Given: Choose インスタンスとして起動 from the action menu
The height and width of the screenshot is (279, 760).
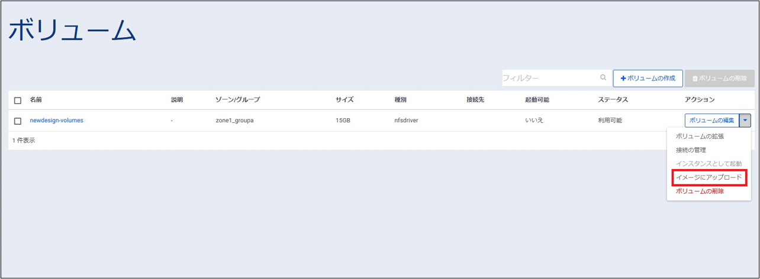Looking at the screenshot, I should coord(709,164).
